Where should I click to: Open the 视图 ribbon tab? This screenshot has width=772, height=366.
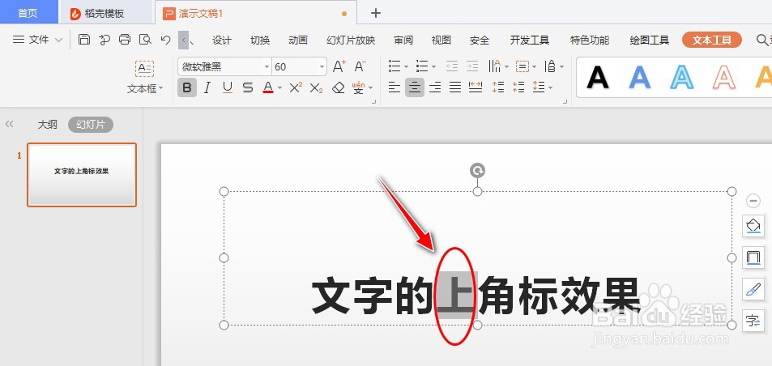coord(441,40)
